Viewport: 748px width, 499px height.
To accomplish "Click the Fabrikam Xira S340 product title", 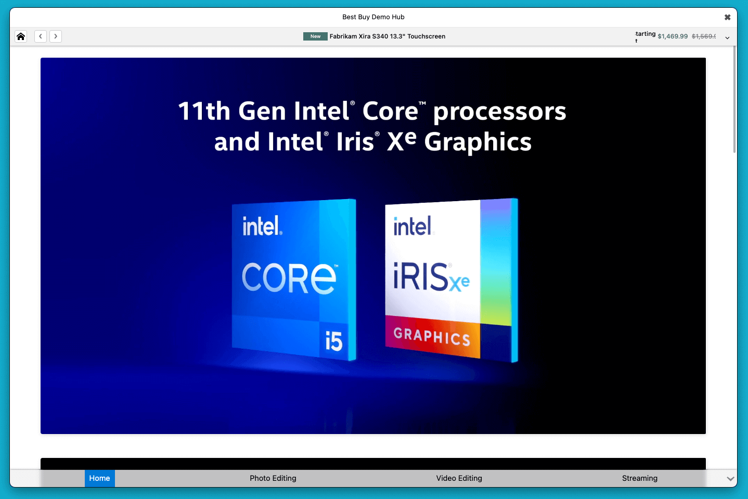I will click(x=387, y=36).
